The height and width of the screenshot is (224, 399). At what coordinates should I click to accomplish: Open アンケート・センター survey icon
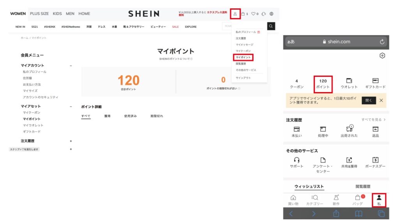(323, 160)
